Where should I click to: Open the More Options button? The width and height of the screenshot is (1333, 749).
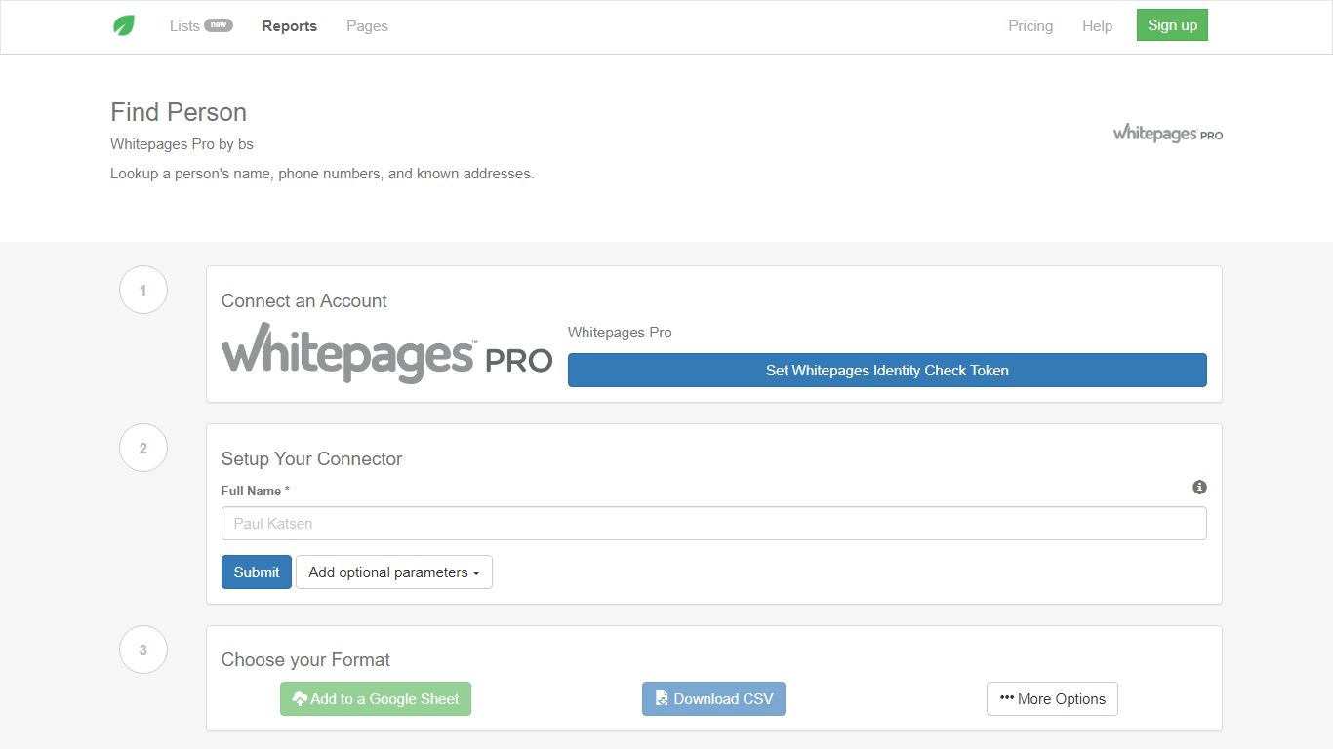click(x=1052, y=699)
